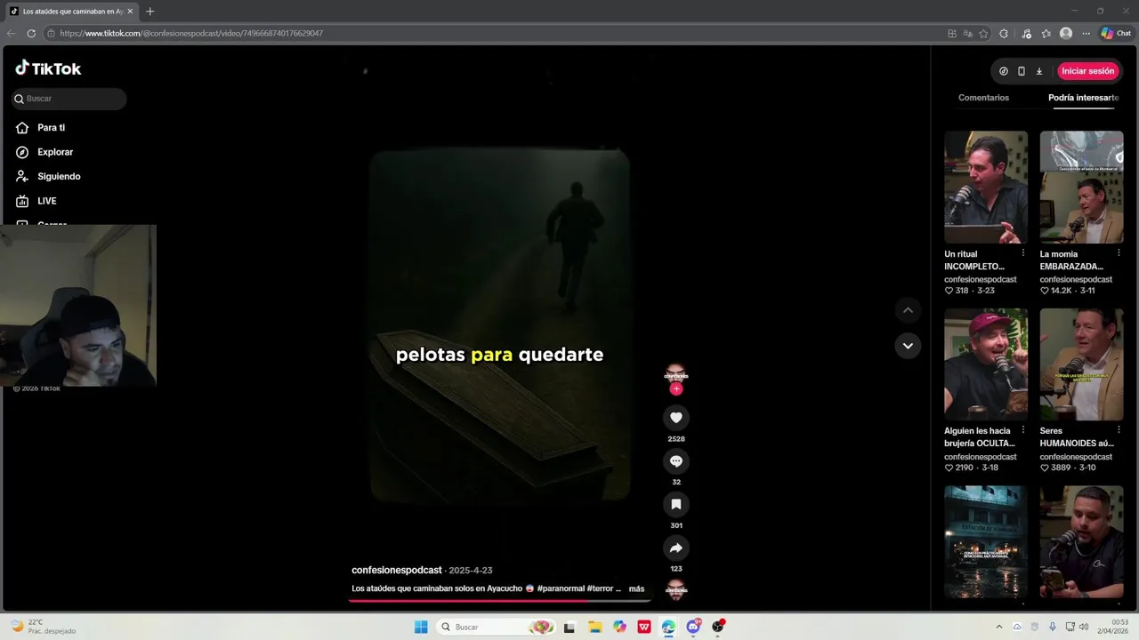
Task: Open options for La momia EMBARAZADA video
Action: point(1119,253)
